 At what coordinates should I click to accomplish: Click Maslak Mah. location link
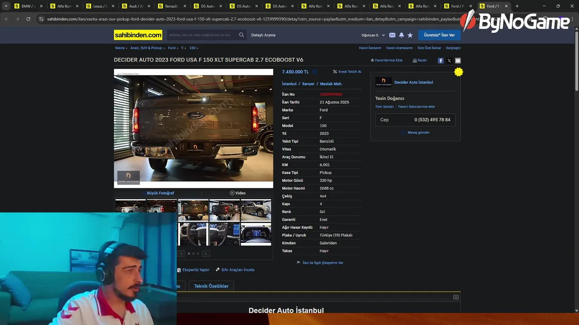tap(331, 84)
